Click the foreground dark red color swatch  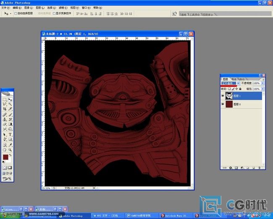(x=5, y=157)
